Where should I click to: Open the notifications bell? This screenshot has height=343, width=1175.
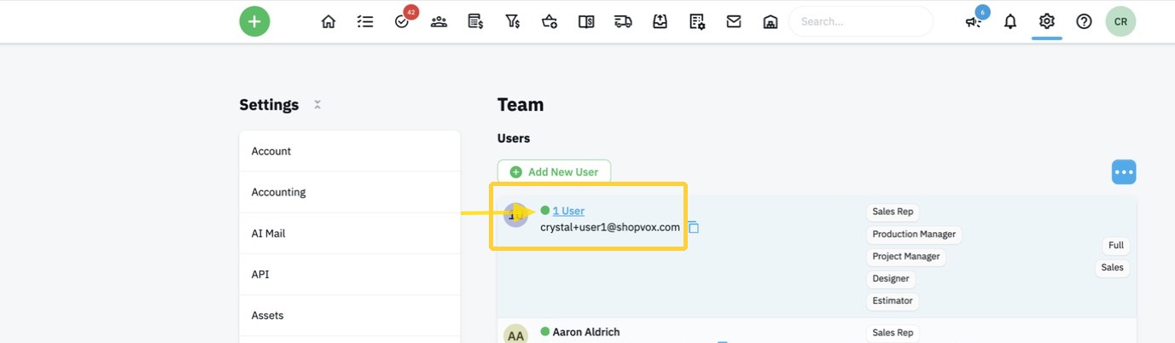pyautogui.click(x=1010, y=22)
